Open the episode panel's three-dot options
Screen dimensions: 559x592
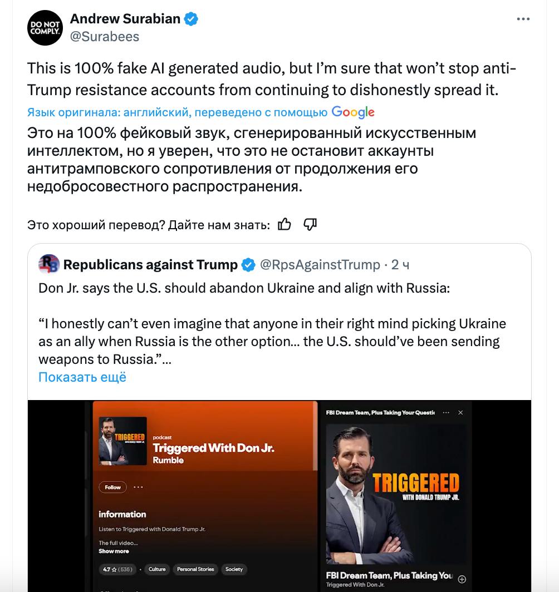click(x=446, y=413)
